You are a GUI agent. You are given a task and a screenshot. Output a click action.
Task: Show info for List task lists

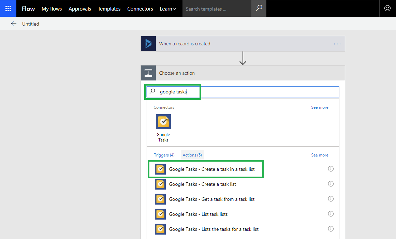point(331,214)
